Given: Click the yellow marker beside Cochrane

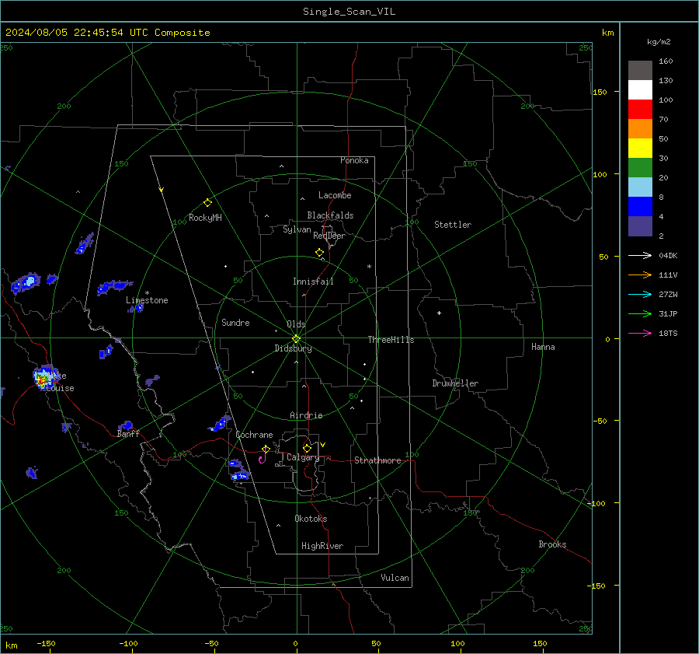Looking at the screenshot, I should click(266, 449).
